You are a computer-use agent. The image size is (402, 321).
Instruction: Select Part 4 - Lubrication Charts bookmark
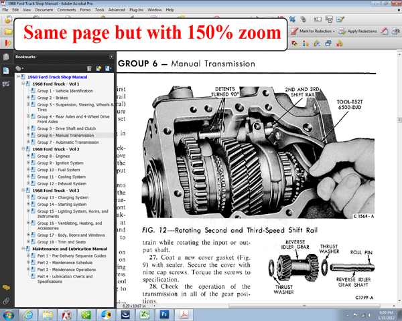(x=65, y=279)
